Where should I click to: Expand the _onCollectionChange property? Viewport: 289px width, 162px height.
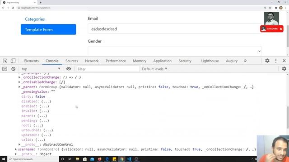(x=19, y=77)
